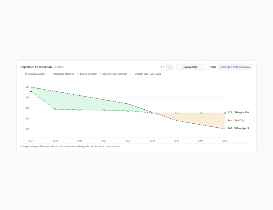The width and height of the screenshot is (273, 210).
Task: Click the 2026 planned trajectory point
Action: (x=80, y=110)
